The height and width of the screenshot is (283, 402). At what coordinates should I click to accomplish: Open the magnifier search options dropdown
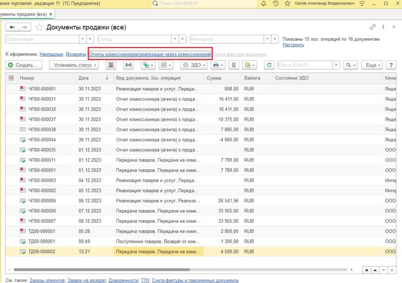tap(351, 65)
